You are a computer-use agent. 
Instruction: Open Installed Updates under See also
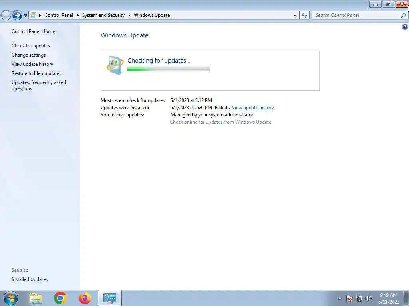point(30,279)
